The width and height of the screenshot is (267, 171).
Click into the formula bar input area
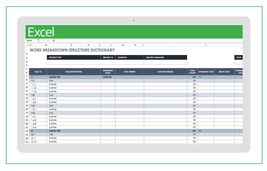(x=143, y=41)
